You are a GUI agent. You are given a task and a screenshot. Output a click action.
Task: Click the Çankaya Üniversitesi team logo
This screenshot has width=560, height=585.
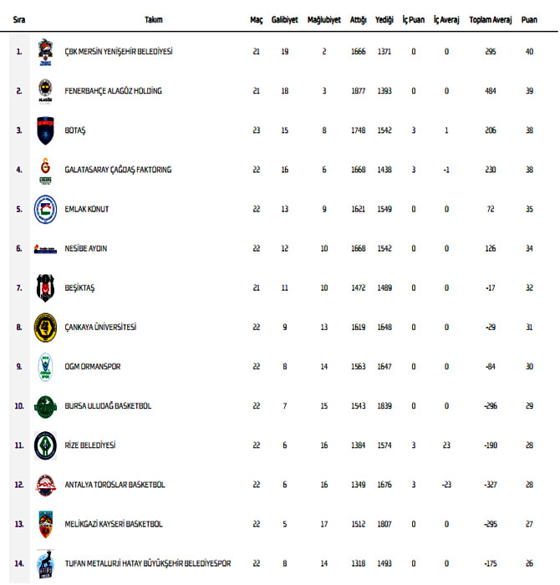45,327
